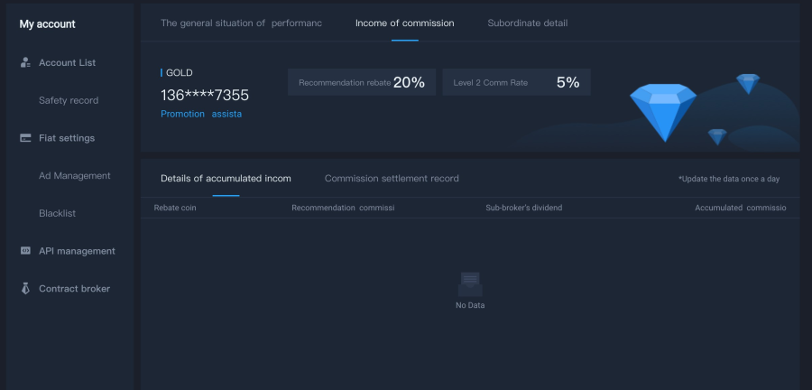
Task: Click the Account List person icon
Action: 25,62
